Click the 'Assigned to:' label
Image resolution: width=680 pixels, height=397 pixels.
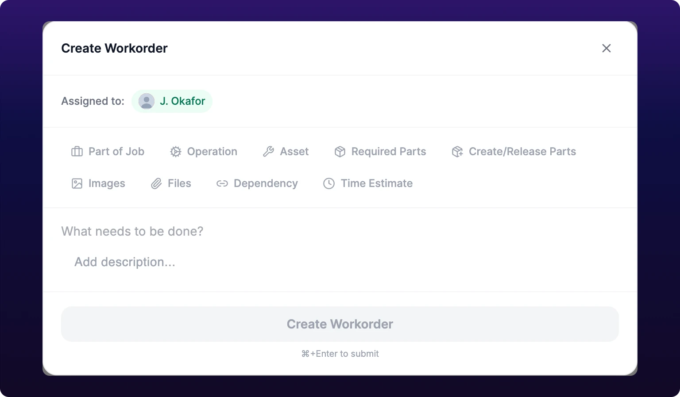[x=93, y=101]
